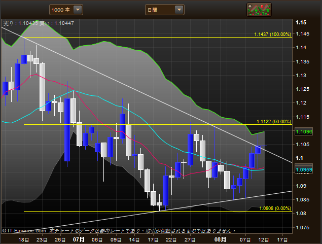Click the 08月 date axis label
The height and width of the screenshot is (244, 322).
coord(221,239)
